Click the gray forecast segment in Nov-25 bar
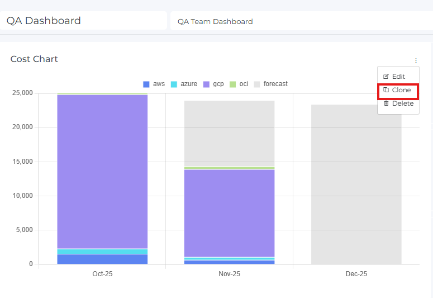The width and height of the screenshot is (433, 298). [229, 133]
